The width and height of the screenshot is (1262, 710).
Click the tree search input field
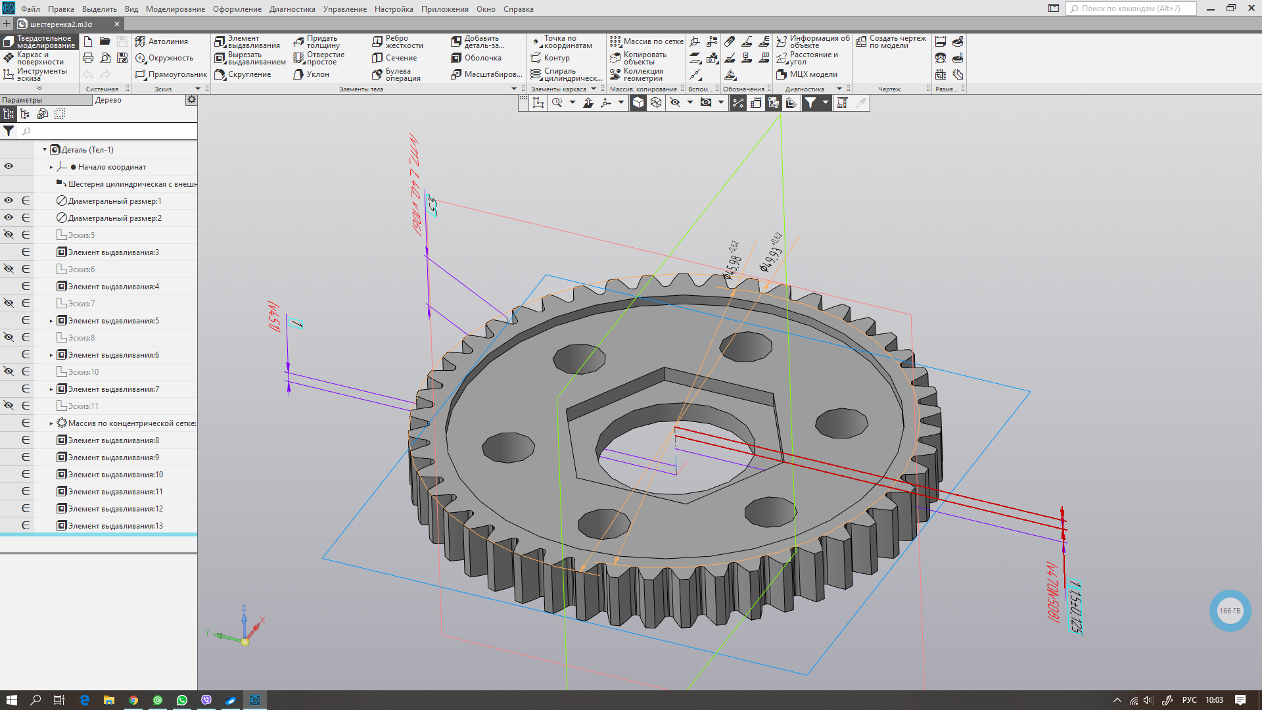[105, 131]
